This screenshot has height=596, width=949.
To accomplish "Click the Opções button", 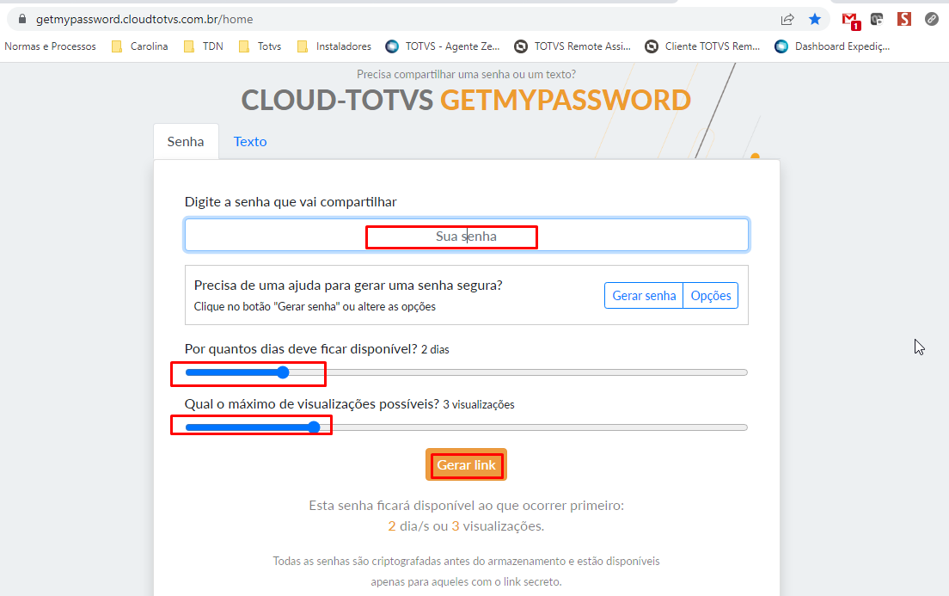I will tap(711, 296).
